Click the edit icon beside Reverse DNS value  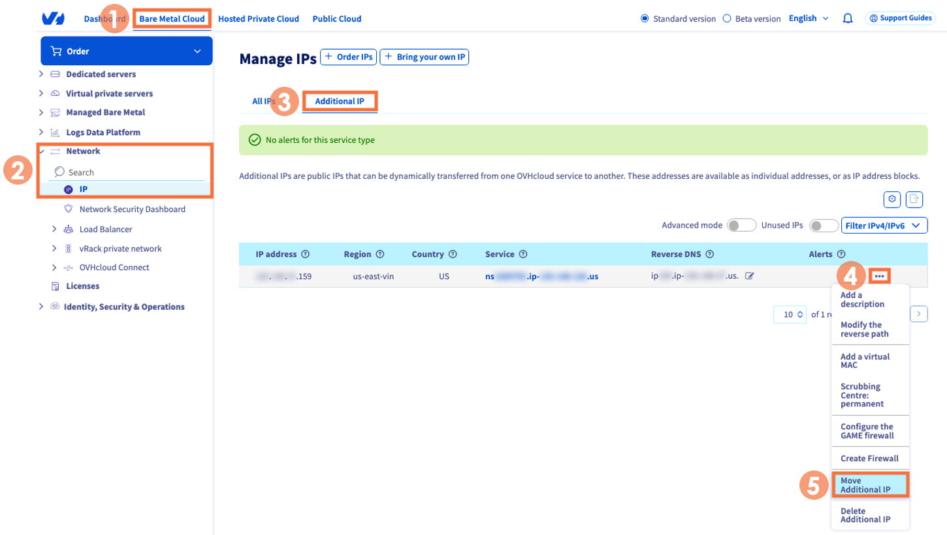tap(750, 276)
